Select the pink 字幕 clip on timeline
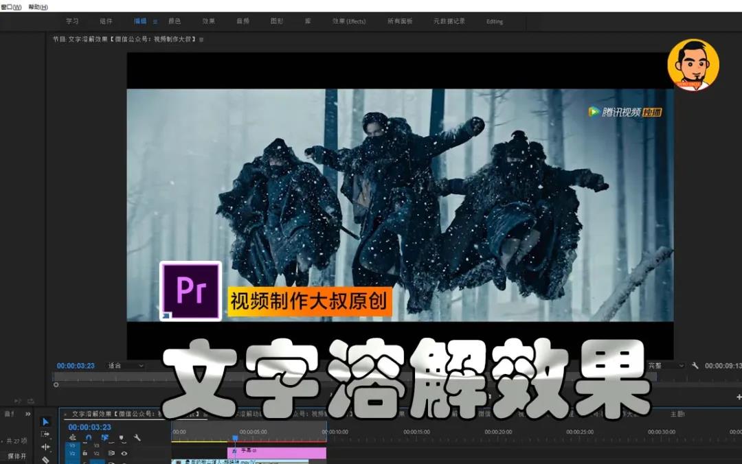Screen dimensions: 742x464 (277, 452)
